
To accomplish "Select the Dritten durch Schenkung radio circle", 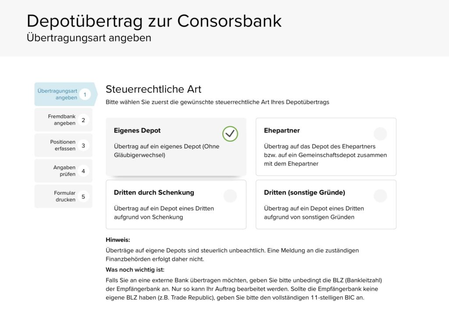I will pos(230,196).
